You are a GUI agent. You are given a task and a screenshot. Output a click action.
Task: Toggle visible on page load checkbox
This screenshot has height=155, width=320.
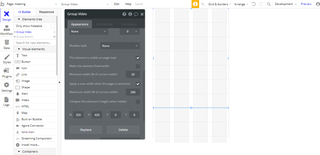pos(138,58)
